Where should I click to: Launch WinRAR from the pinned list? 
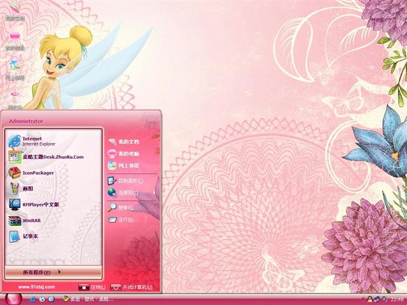tap(25, 220)
